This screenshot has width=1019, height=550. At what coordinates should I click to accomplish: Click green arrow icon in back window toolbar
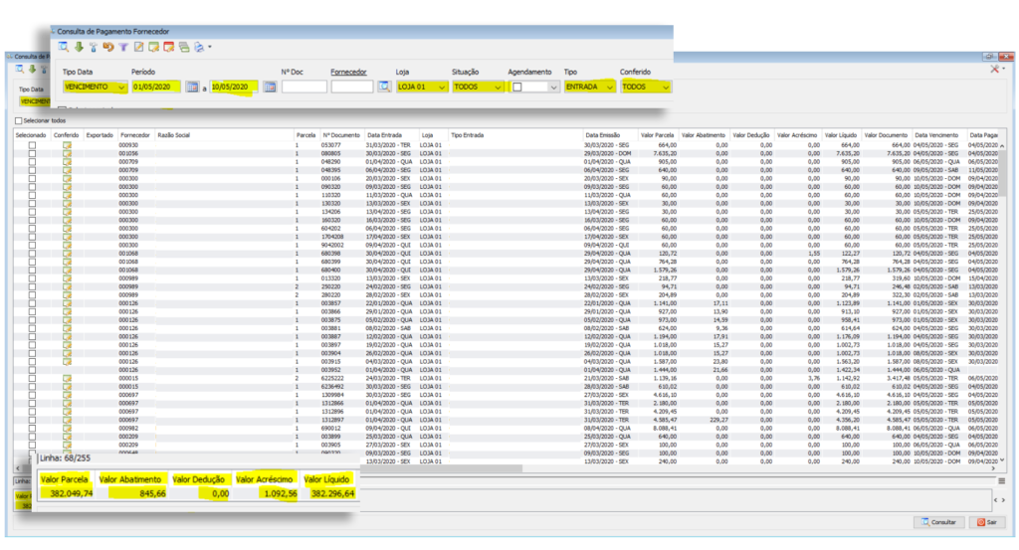coord(32,69)
